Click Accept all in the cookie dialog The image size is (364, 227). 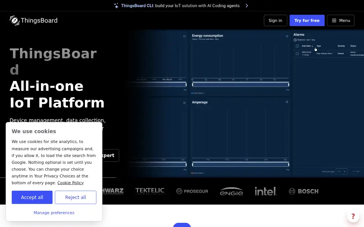[x=32, y=197]
